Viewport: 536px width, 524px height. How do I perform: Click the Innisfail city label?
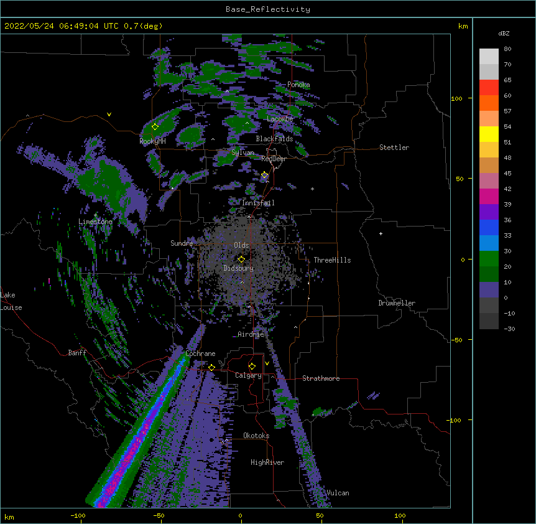click(x=258, y=203)
